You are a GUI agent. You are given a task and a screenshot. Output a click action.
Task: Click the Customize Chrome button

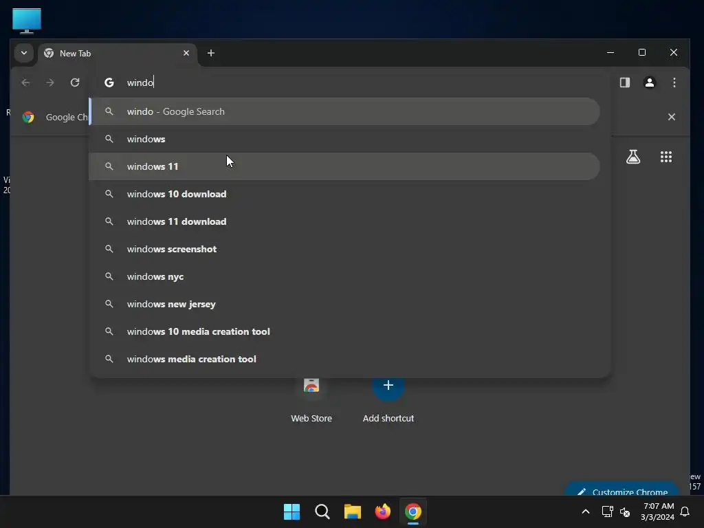pyautogui.click(x=621, y=490)
